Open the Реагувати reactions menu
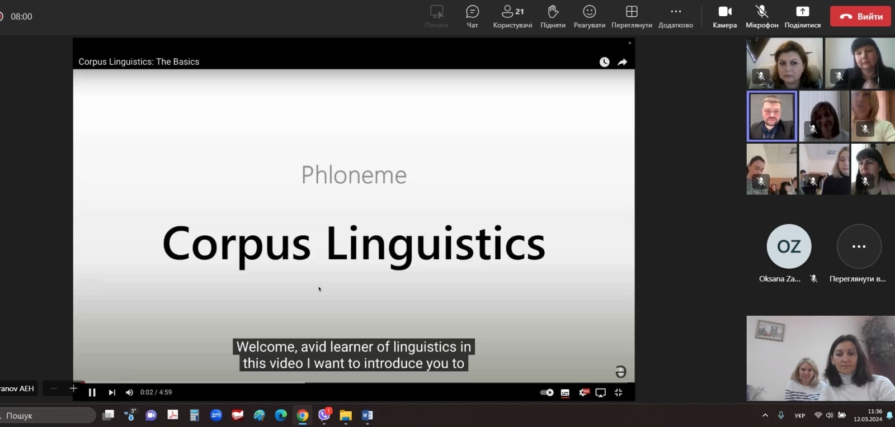 coord(589,16)
